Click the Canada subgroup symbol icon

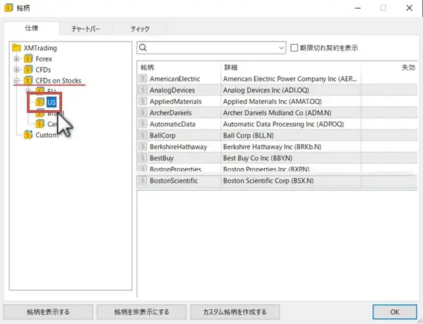pyautogui.click(x=40, y=124)
